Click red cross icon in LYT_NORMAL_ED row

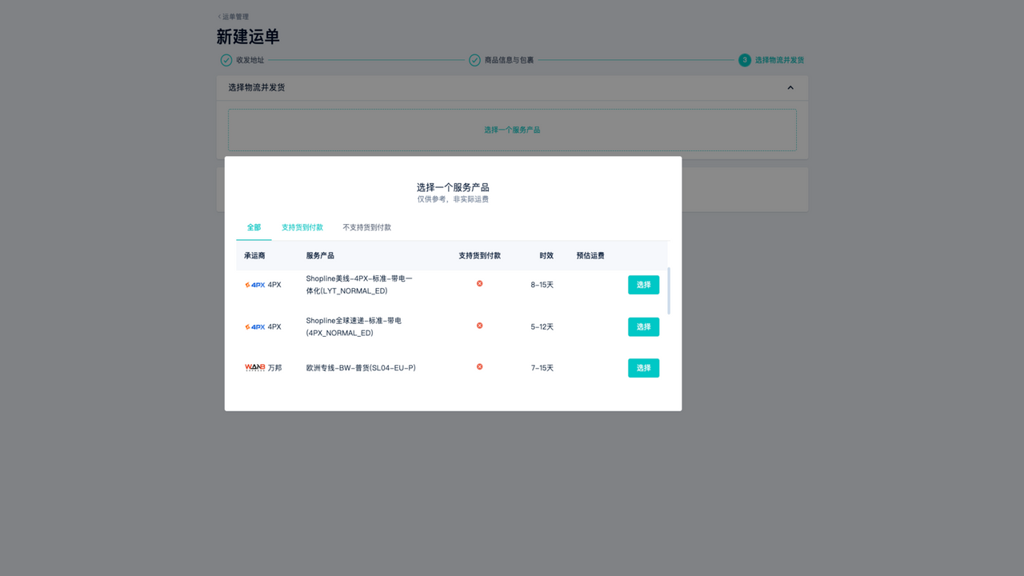(480, 284)
